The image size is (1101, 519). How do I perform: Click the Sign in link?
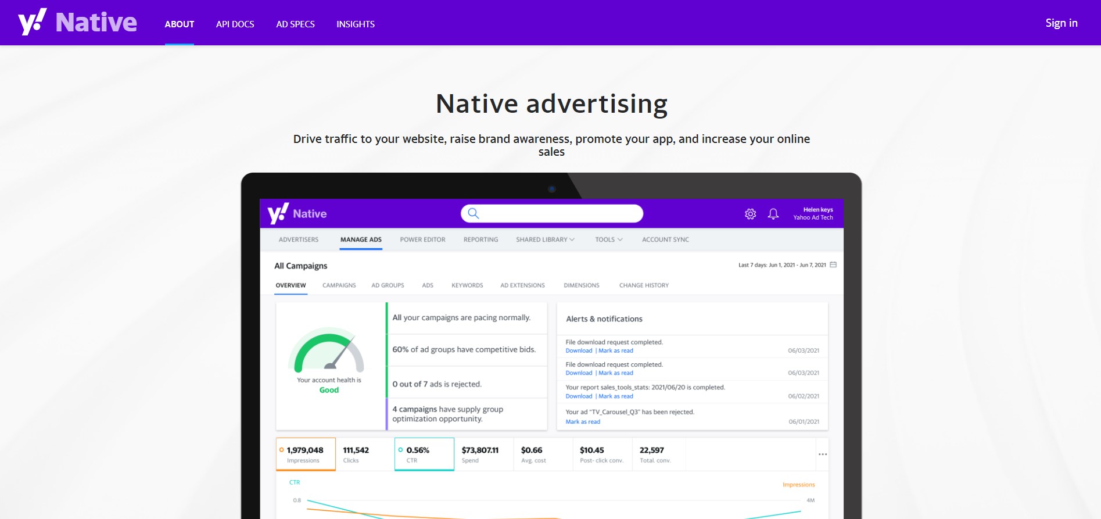coord(1061,23)
